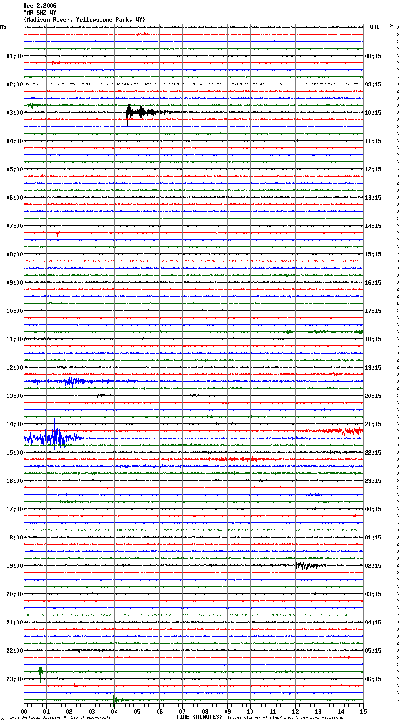Select the '13:00' MST hour label
401x724 pixels.
[15, 396]
